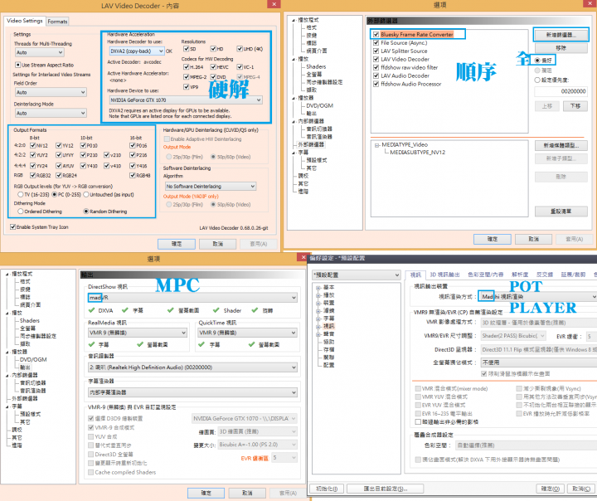Select the Video Settings tab in LAV Video Decoder
Image resolution: width=597 pixels, height=501 pixels.
click(x=25, y=21)
